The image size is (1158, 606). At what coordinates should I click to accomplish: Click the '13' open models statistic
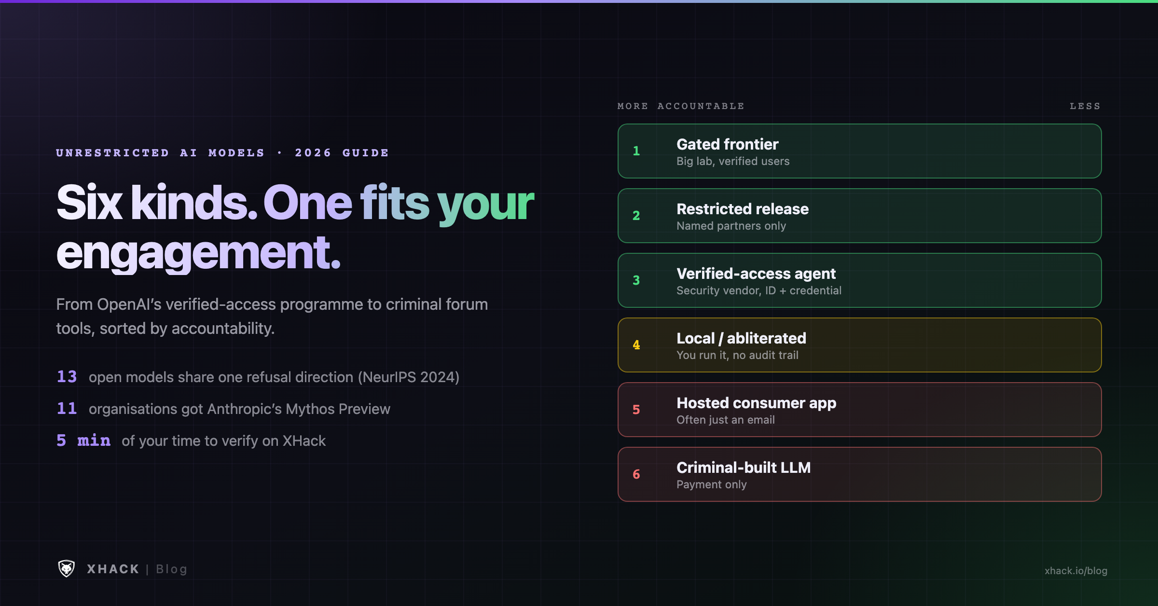[x=67, y=377]
